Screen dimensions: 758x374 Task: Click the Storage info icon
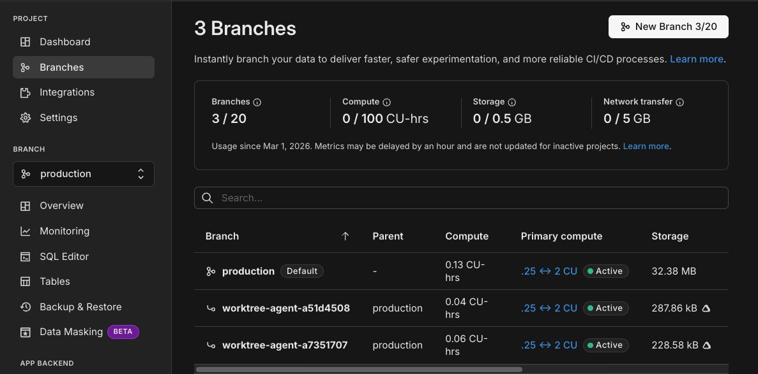pos(512,103)
